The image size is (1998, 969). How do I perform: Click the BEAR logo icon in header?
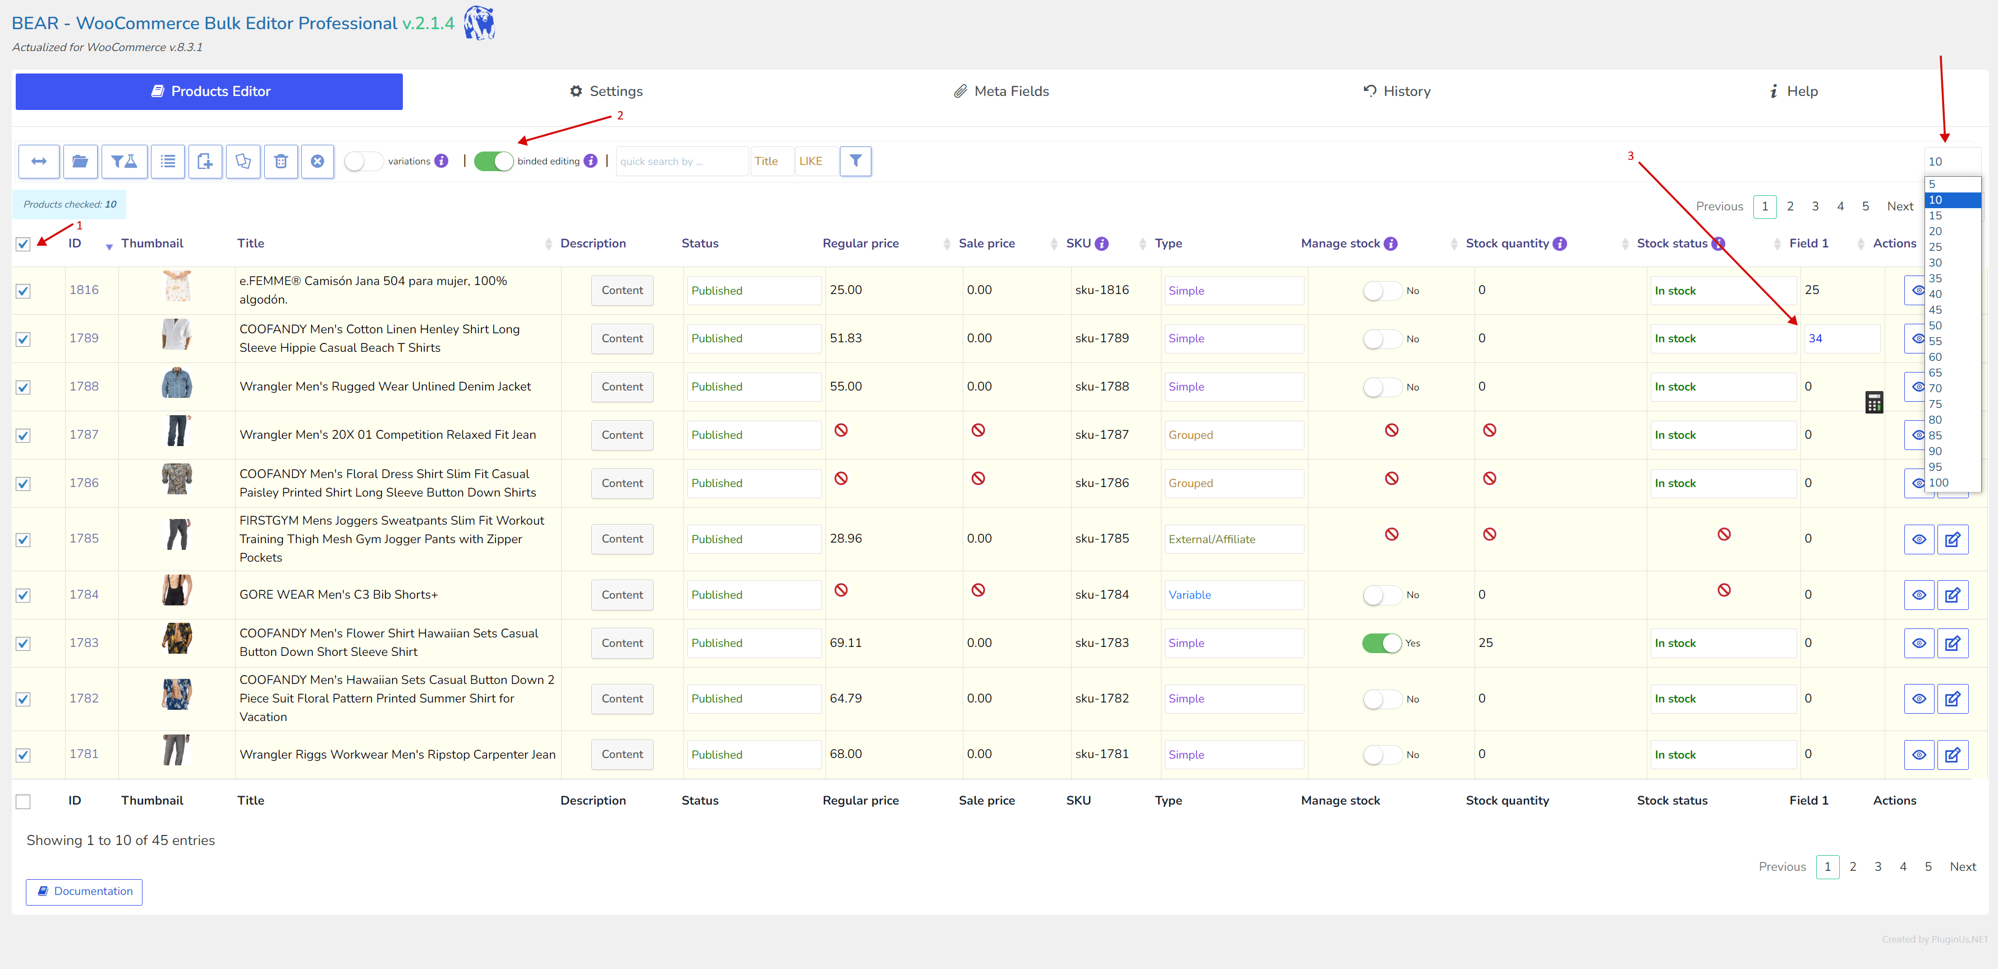click(x=479, y=22)
